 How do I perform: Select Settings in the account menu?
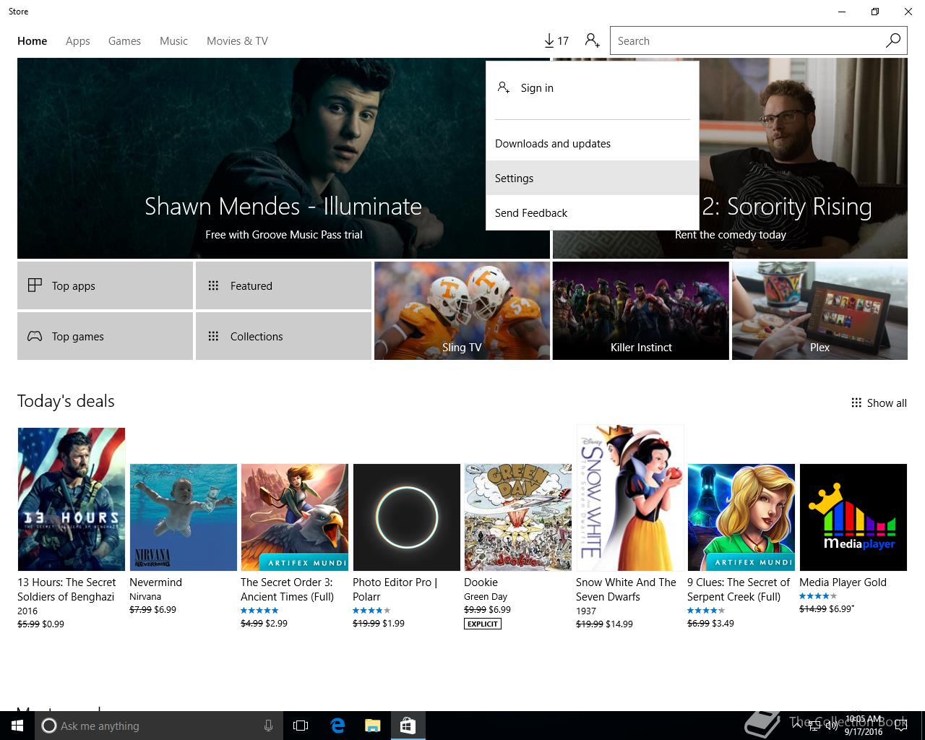[x=593, y=178]
